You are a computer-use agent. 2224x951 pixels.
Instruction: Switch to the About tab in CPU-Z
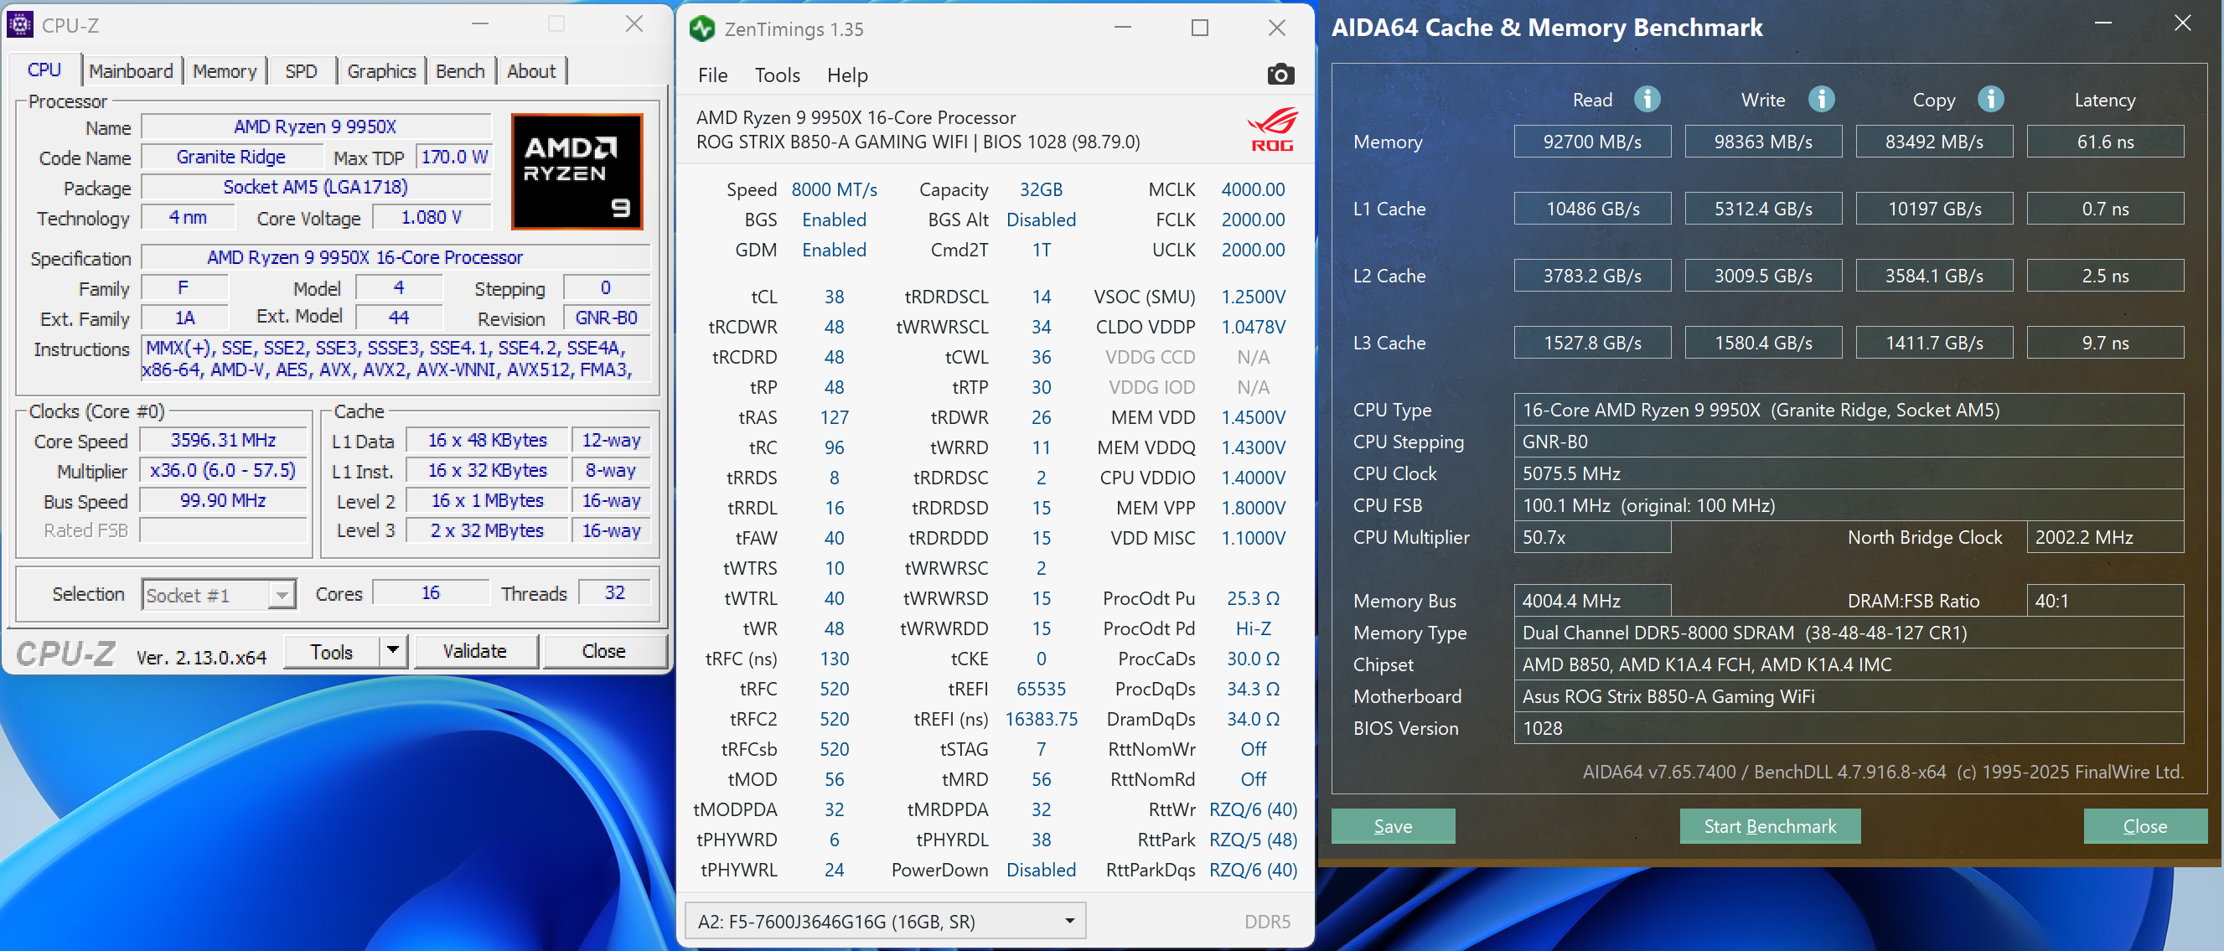point(531,70)
